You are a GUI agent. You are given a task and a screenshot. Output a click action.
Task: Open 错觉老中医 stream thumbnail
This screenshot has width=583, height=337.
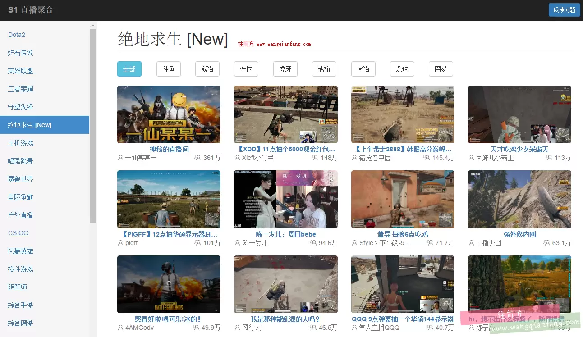click(403, 114)
